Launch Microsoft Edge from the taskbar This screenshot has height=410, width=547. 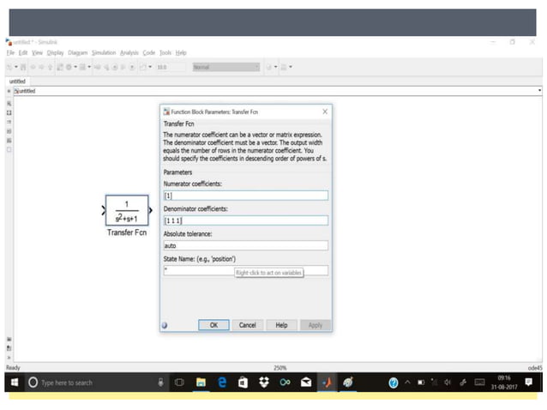coord(222,383)
